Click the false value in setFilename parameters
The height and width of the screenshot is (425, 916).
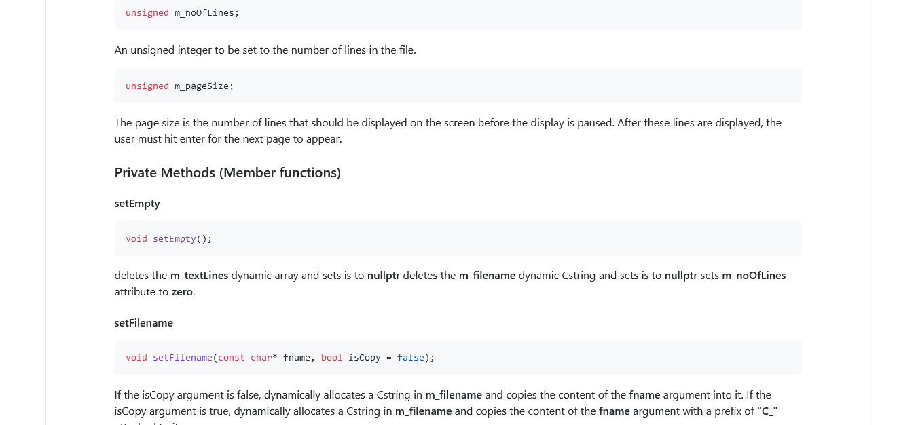[410, 357]
